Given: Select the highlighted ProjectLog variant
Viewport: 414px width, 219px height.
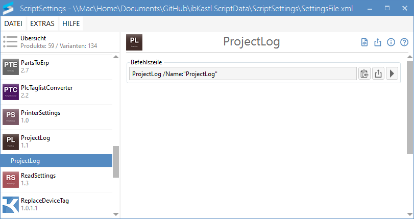Looking at the screenshot, I should pos(56,161).
